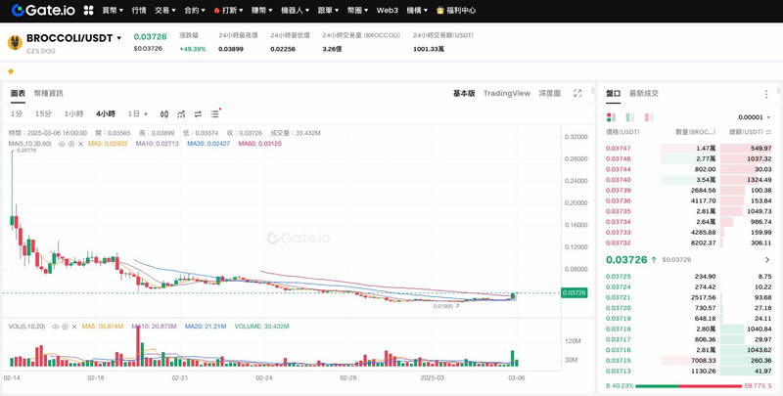
Task: Click the MA5: 0.02933 value label
Action: 108,144
